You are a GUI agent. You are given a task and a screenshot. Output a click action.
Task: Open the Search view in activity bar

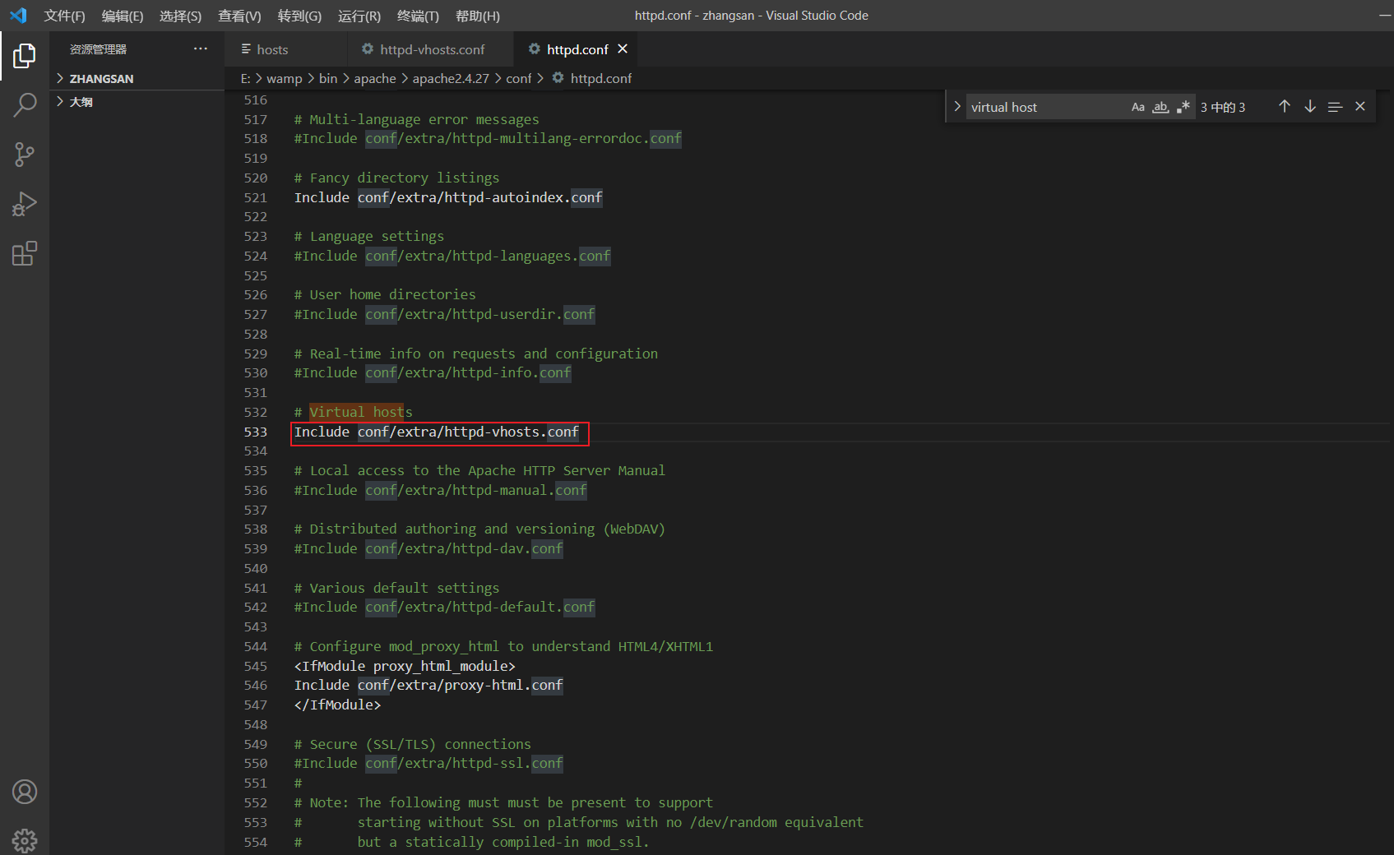click(25, 105)
